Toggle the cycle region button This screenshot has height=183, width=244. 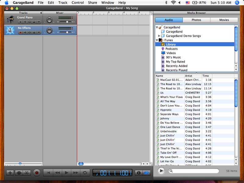(85, 173)
